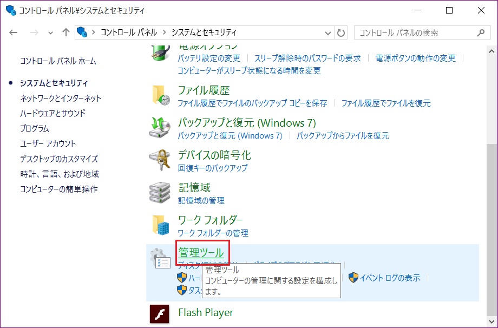498x328 pixels.
Task: Open 記憶域 heading
Action: (194, 188)
